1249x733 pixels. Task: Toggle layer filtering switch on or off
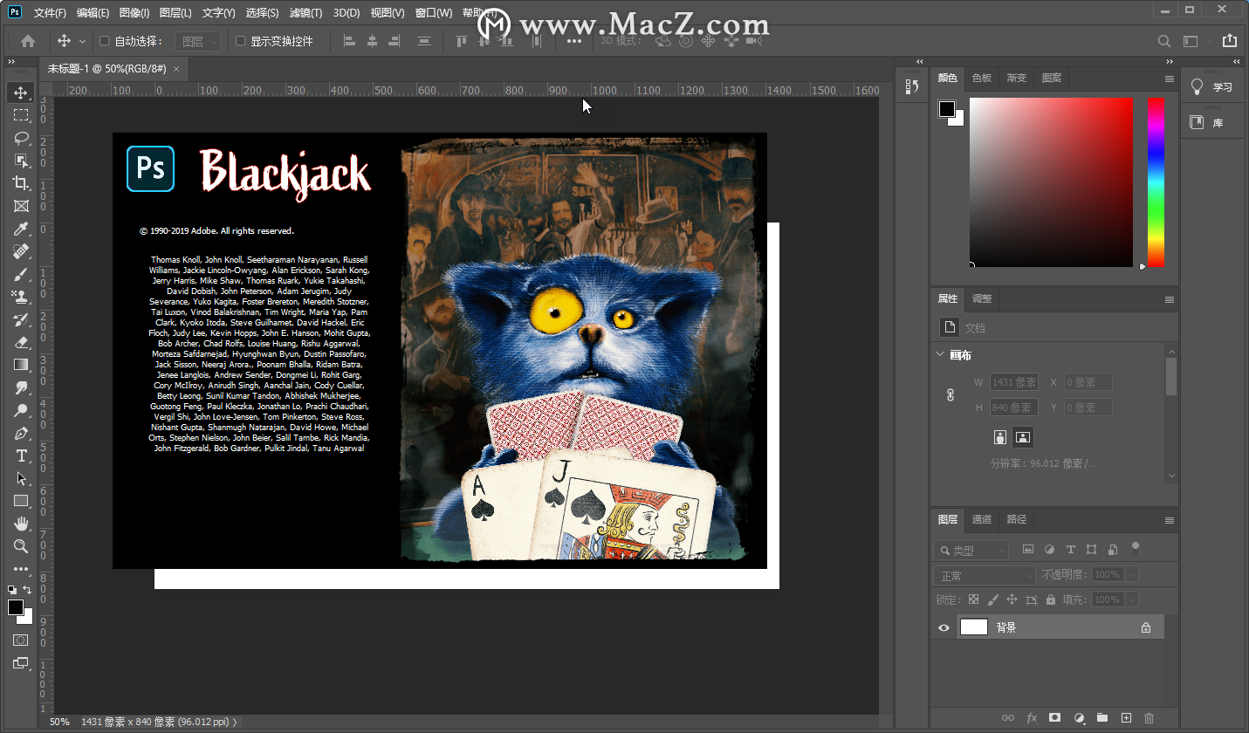[x=1135, y=548]
